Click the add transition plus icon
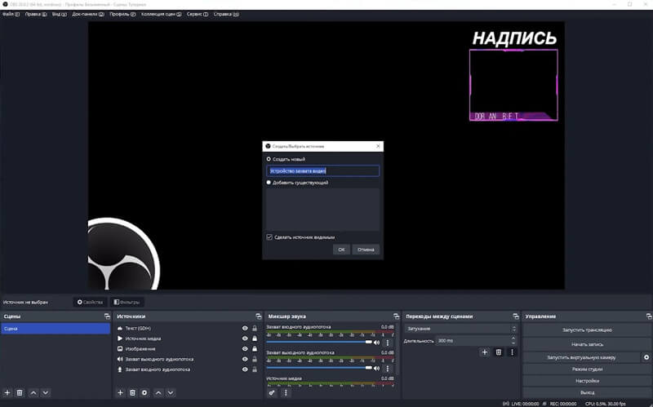The height and width of the screenshot is (407, 653). pos(484,352)
